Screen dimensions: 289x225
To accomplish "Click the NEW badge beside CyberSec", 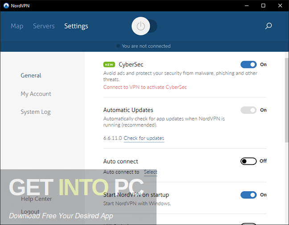I will pos(109,65).
